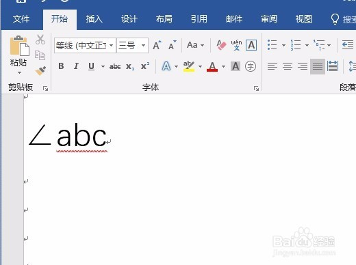The image size is (356, 265).
Task: Align text right
Action: [x=303, y=66]
